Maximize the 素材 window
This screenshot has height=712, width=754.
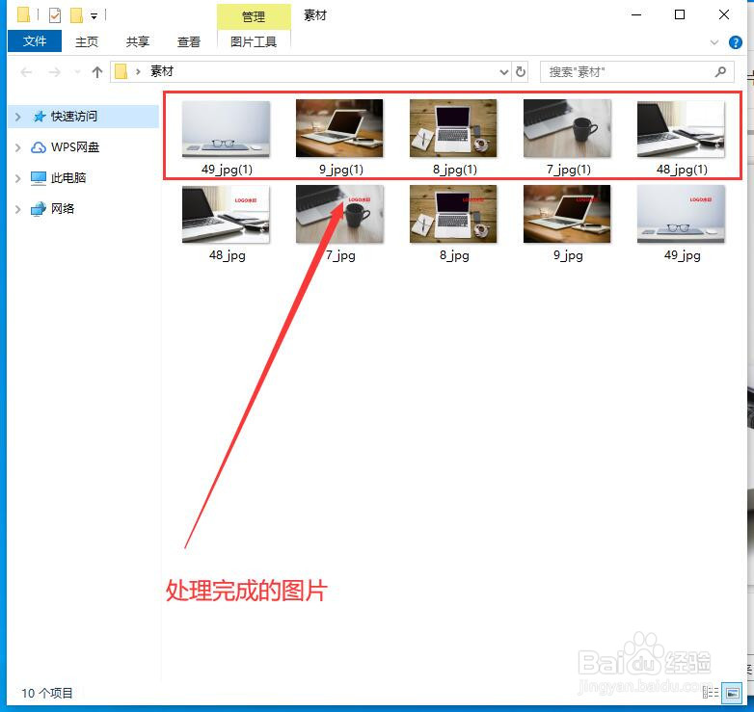click(680, 14)
